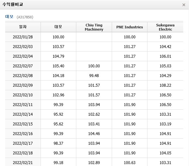Select the date cell 2022/02/21

coord(23,162)
